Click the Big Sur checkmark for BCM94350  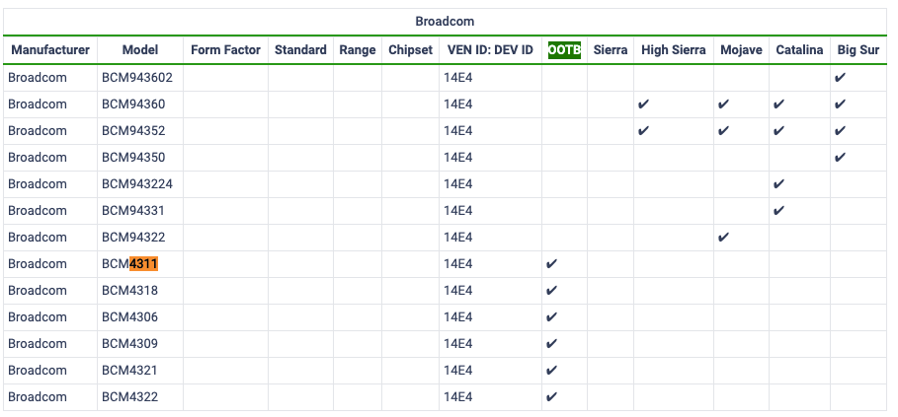click(840, 158)
